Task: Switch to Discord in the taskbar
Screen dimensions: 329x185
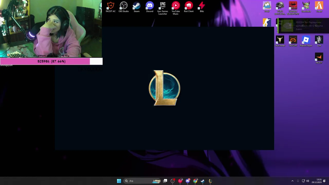Action: click(x=188, y=181)
